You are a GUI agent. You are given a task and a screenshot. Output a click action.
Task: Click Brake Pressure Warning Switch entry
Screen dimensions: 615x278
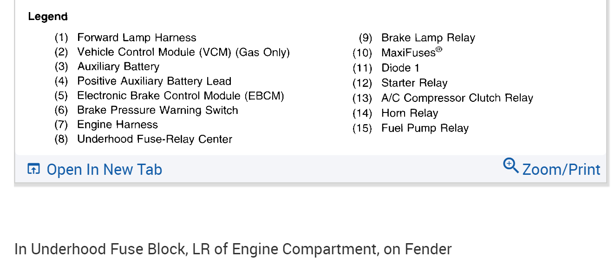[157, 110]
